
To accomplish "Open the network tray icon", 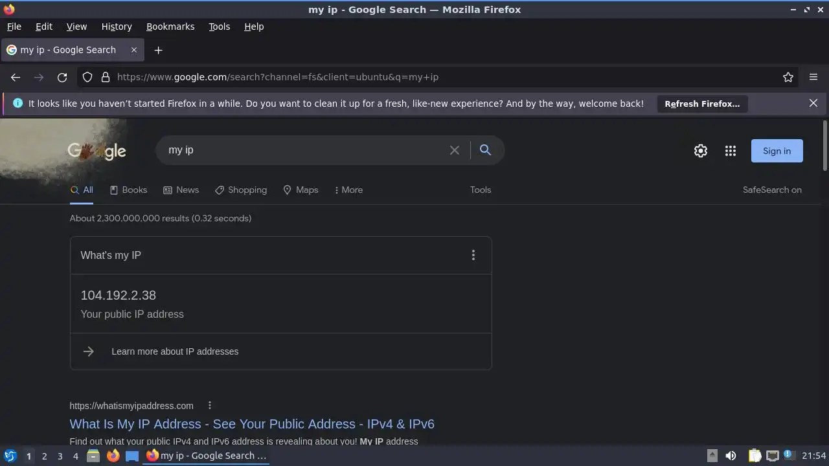I will 772,456.
